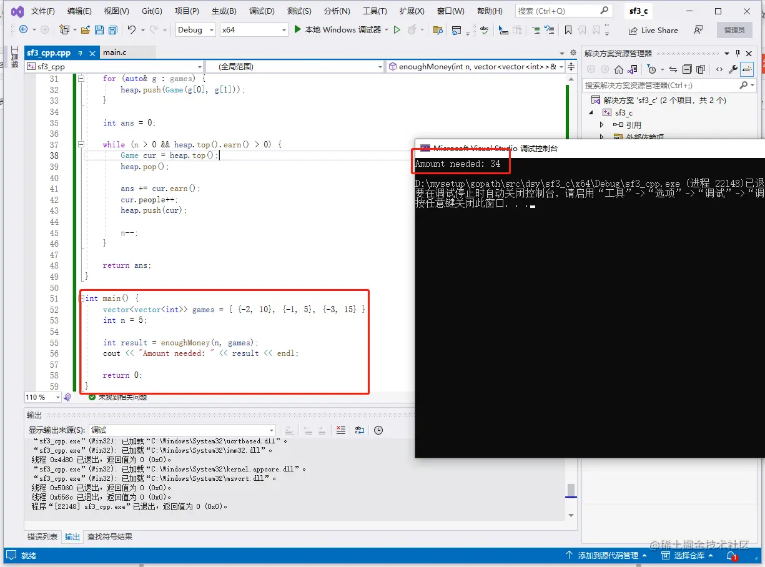Click the editor settings gear icon
The width and height of the screenshot is (765, 567).
(x=572, y=53)
